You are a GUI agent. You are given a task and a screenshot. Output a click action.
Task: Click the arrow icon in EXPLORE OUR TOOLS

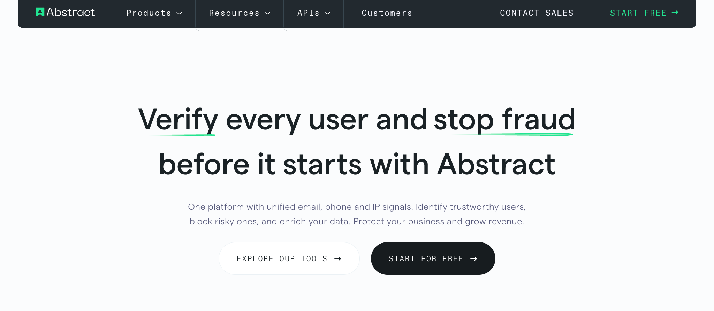coord(337,259)
